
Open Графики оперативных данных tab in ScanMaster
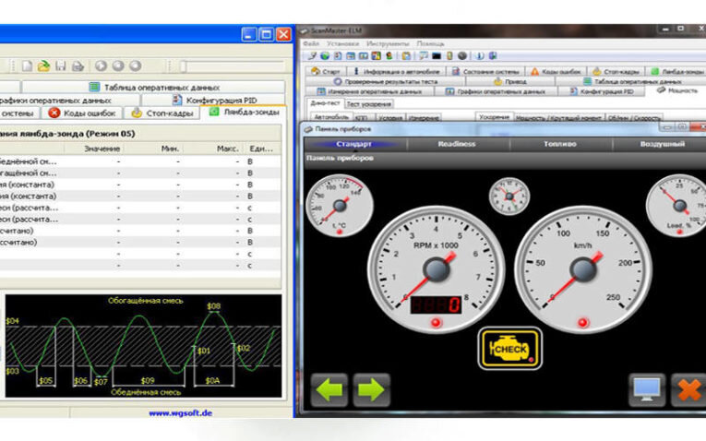pos(496,91)
